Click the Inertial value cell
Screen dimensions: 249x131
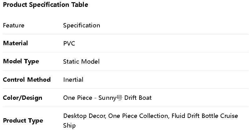coord(73,80)
